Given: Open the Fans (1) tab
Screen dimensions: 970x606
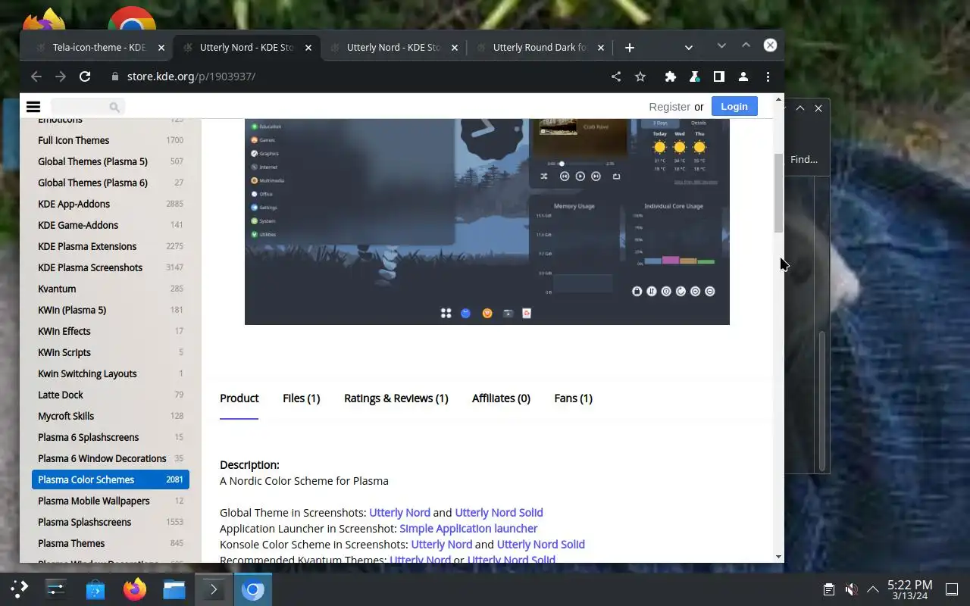Looking at the screenshot, I should pyautogui.click(x=573, y=398).
